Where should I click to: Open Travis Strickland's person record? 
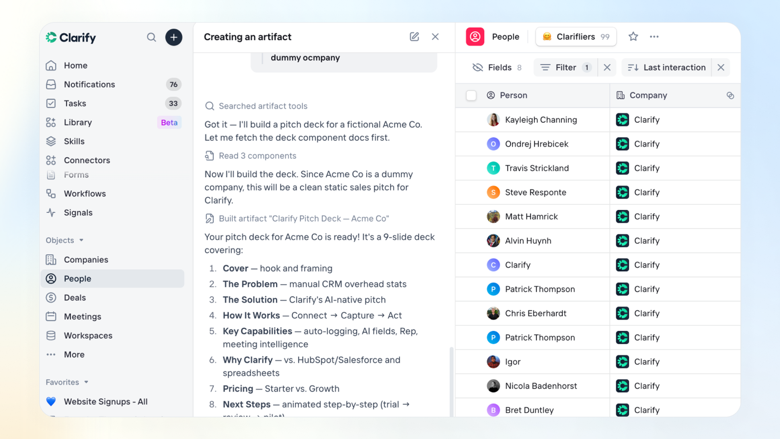click(x=537, y=168)
